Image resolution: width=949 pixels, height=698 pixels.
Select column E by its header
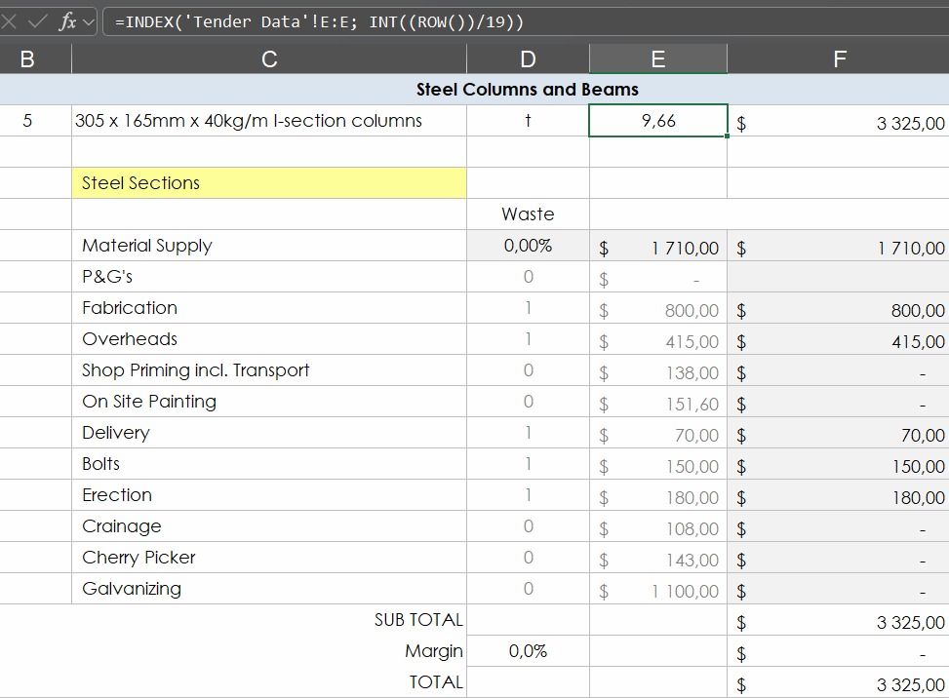click(657, 58)
